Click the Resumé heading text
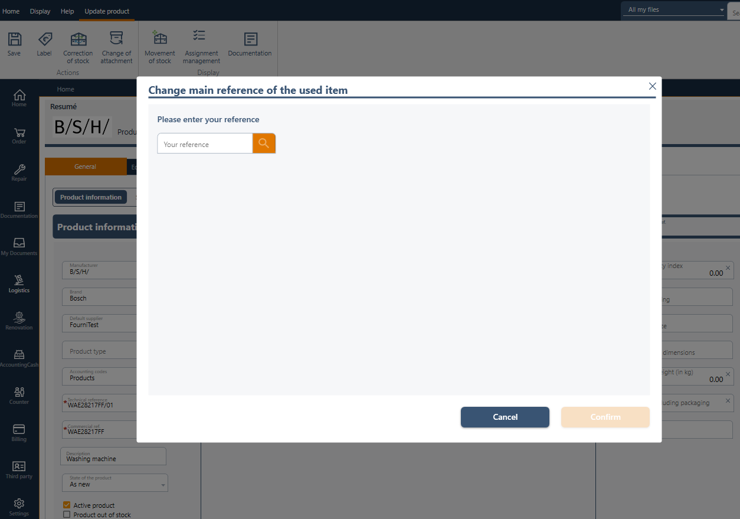The image size is (740, 519). (x=64, y=107)
